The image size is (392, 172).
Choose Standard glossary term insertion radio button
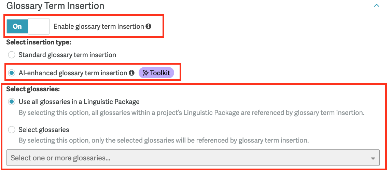pos(12,55)
